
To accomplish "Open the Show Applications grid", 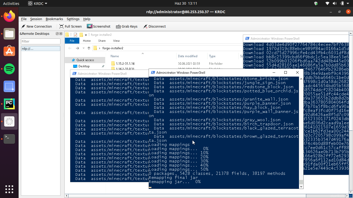I will [9, 189].
